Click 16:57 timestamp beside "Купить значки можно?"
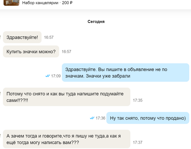The image size is (191, 149). tap(66, 52)
